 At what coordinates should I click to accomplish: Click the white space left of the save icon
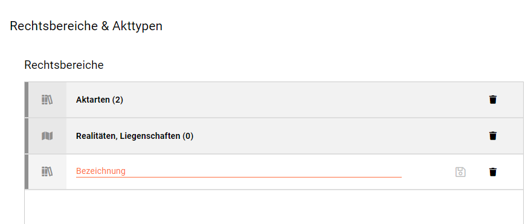[428, 172]
